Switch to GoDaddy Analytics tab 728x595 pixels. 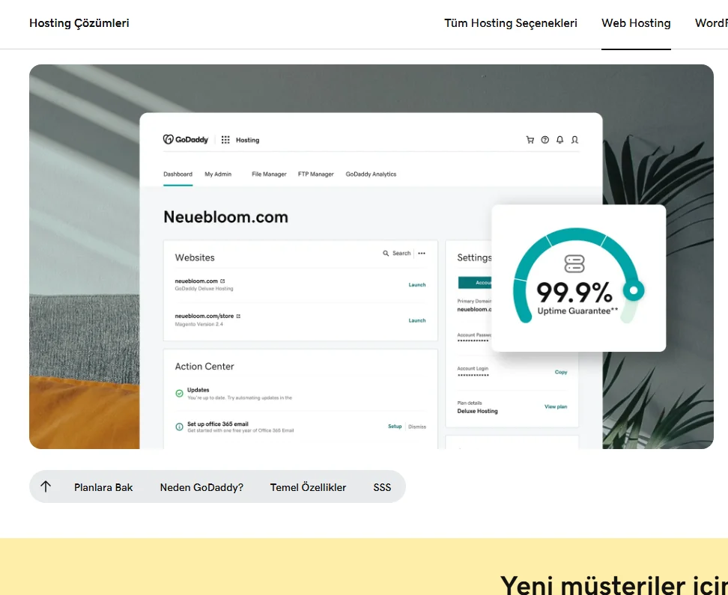tap(371, 174)
